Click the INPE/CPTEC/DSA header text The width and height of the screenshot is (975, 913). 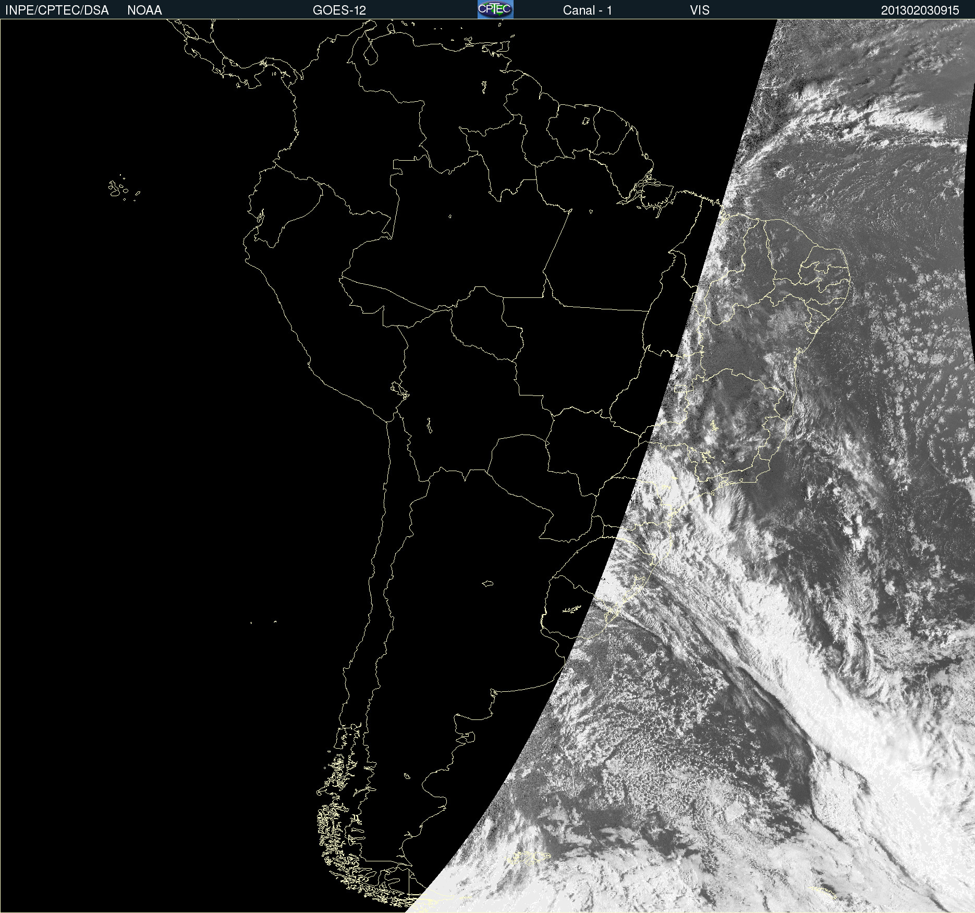point(57,10)
